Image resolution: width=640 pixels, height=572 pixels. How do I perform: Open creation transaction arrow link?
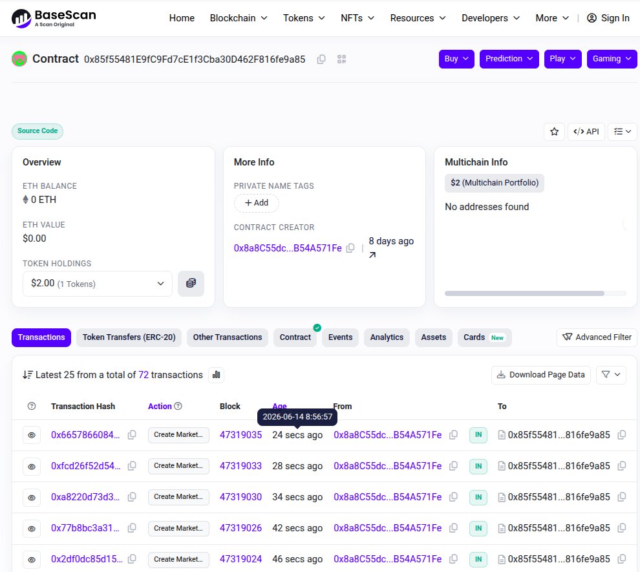click(x=372, y=255)
